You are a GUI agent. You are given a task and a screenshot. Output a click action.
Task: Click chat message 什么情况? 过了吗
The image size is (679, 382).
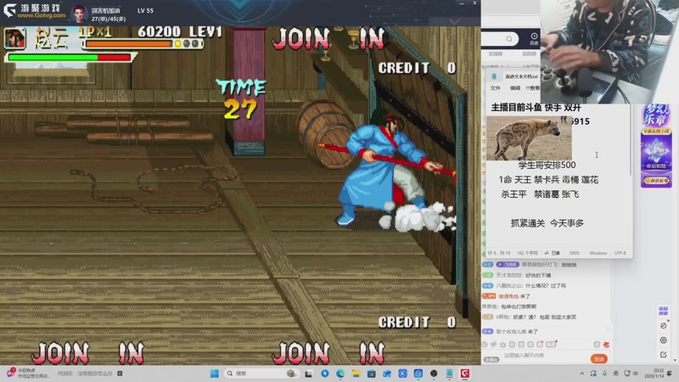(x=546, y=286)
